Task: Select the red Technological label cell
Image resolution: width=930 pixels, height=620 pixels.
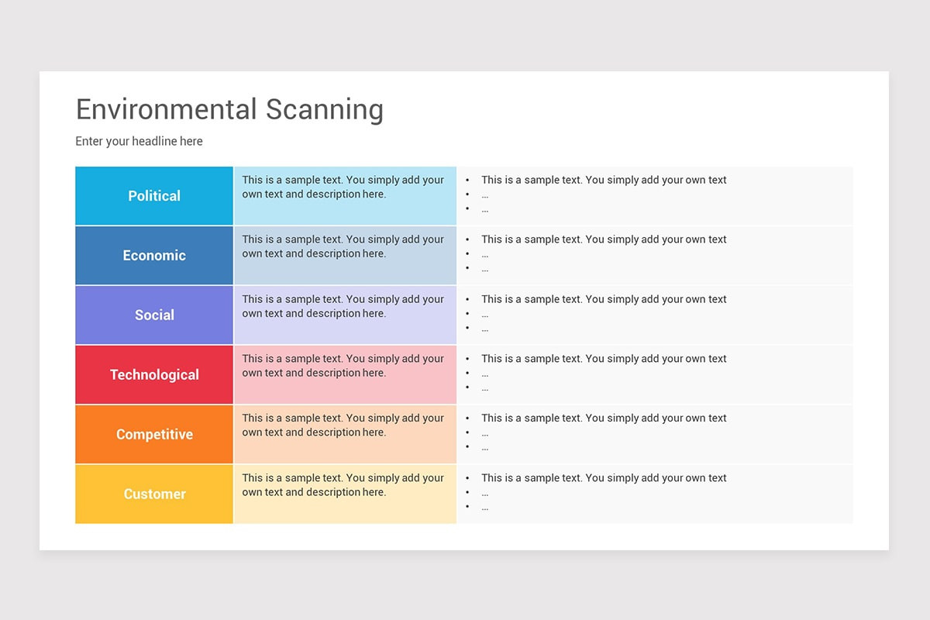Action: [x=154, y=375]
